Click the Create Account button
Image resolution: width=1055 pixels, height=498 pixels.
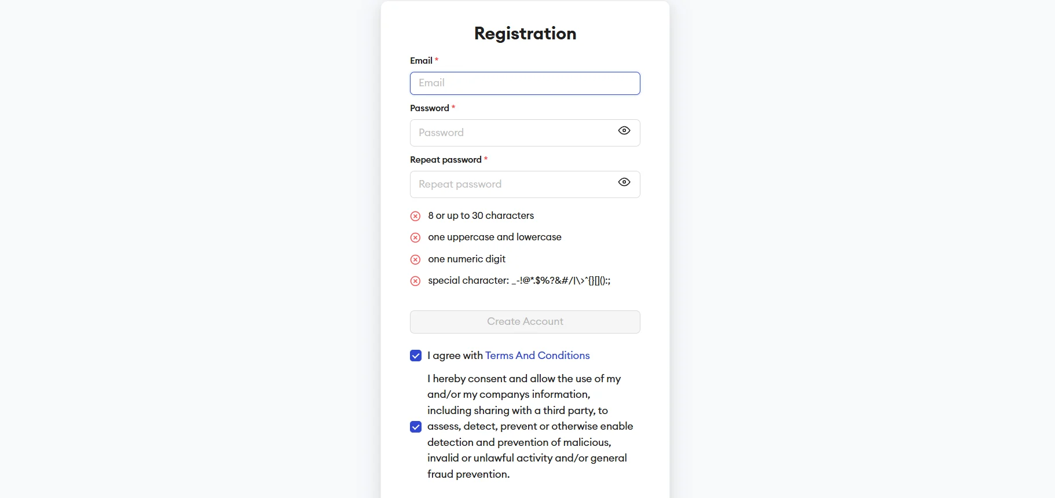pyautogui.click(x=525, y=322)
